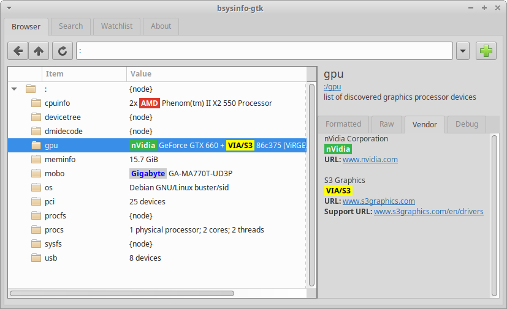Open the s3graphics.com/en/drivers support link
The image size is (507, 309).
(429, 212)
